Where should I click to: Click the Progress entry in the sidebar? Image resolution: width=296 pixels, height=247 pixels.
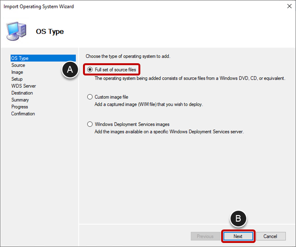(19, 107)
